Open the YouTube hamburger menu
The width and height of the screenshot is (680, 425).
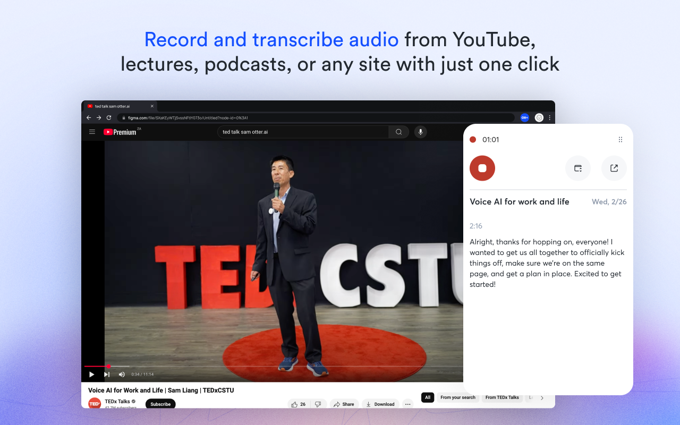92,131
